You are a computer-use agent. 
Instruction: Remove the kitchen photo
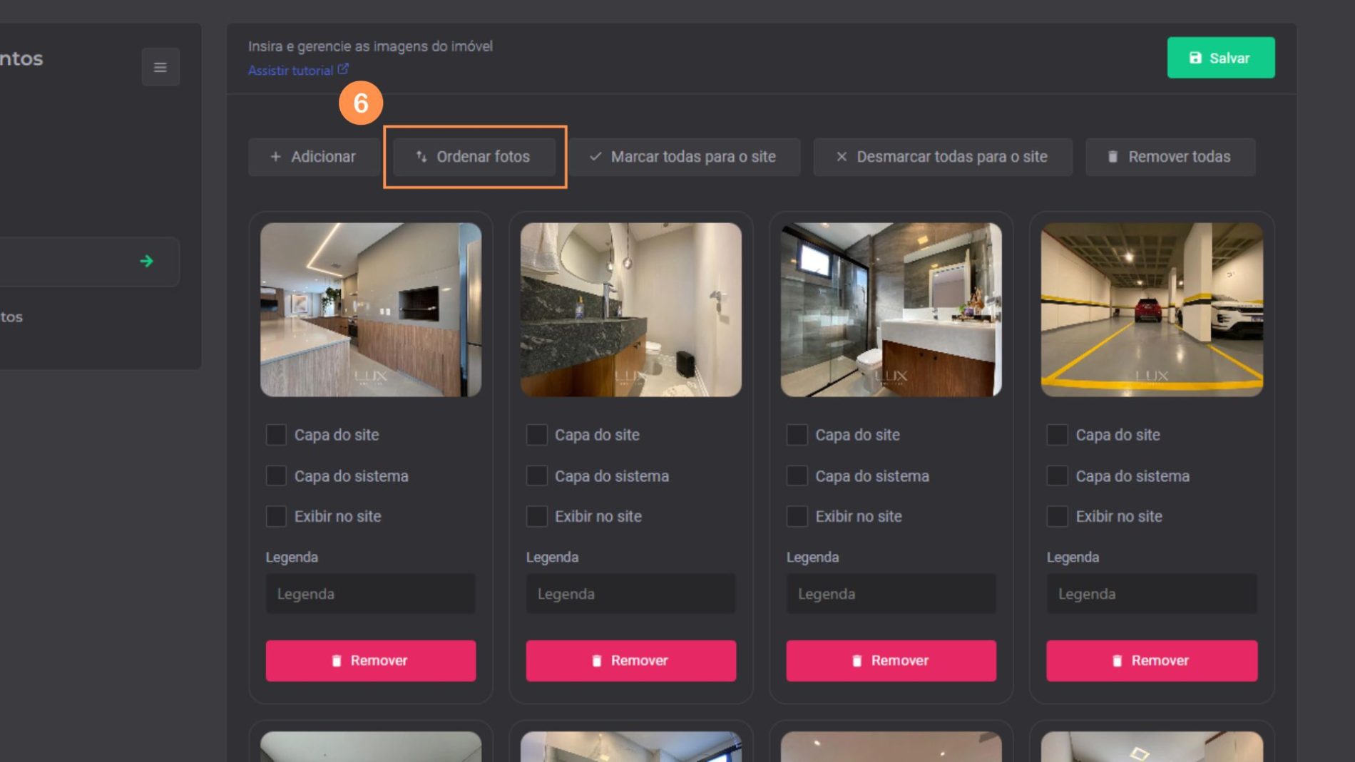point(370,661)
